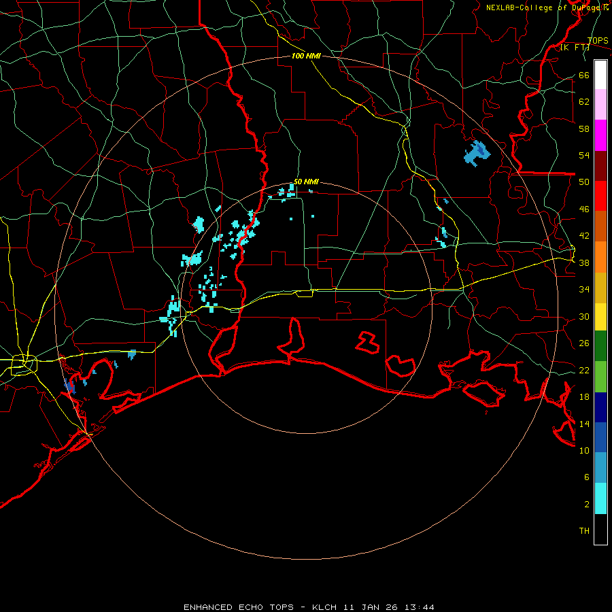
Task: Click the yellow legend swatch
Action: pyautogui.click(x=600, y=317)
